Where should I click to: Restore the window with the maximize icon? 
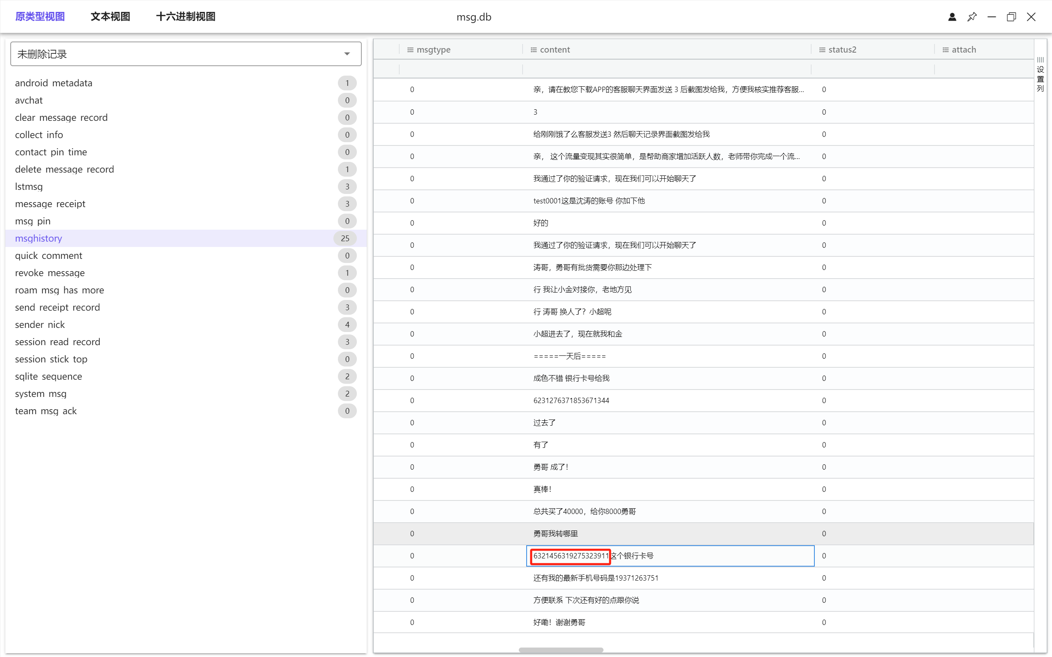point(1011,17)
